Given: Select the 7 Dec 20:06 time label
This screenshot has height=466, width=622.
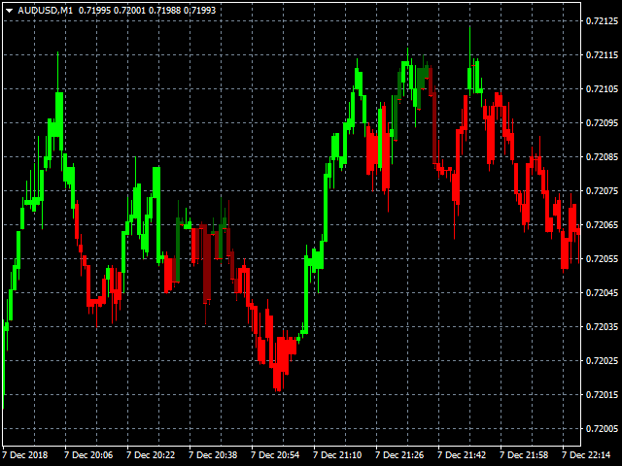Looking at the screenshot, I should click(x=88, y=455).
